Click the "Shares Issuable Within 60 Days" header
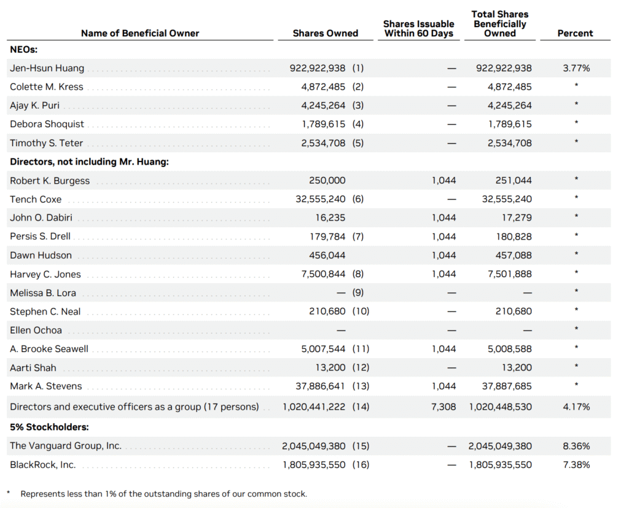629x508 pixels. click(x=419, y=28)
